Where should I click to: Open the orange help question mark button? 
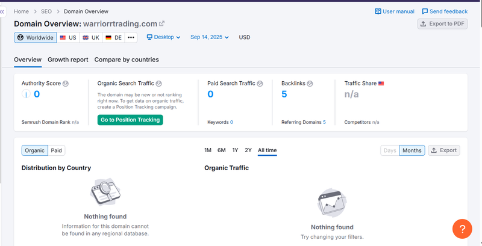[x=462, y=229]
